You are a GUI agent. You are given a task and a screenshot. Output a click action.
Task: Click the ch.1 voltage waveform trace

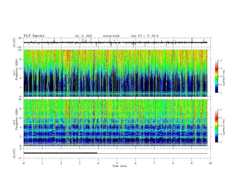[x=115, y=42]
